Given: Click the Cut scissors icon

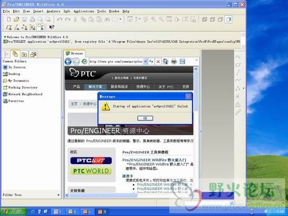Looking at the screenshot, I should coord(75,19).
